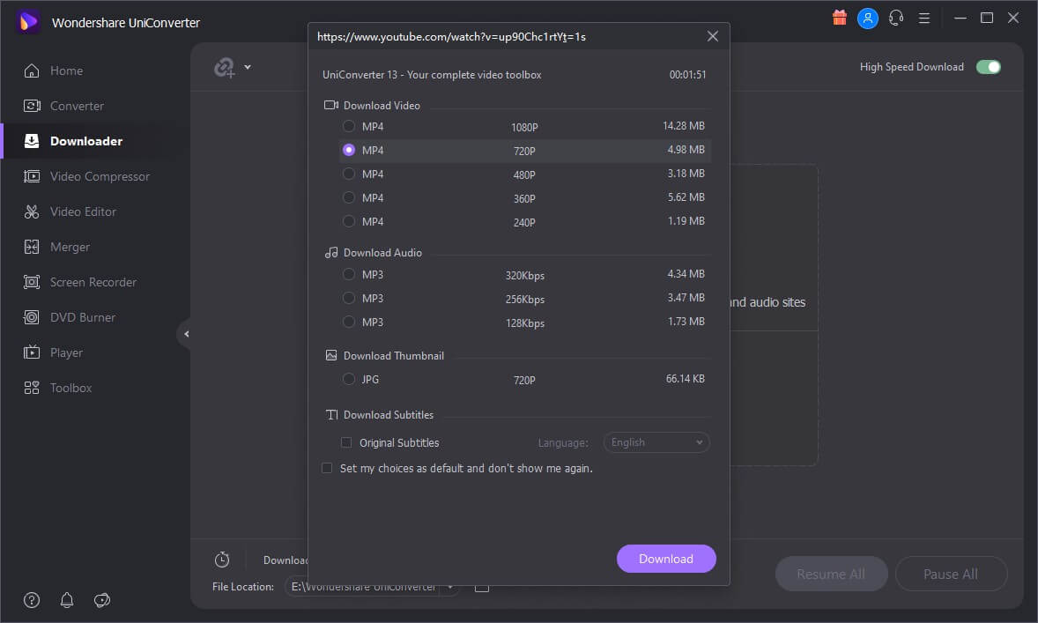This screenshot has width=1038, height=623.
Task: Open the subtitle Language dropdown
Action: pos(656,442)
